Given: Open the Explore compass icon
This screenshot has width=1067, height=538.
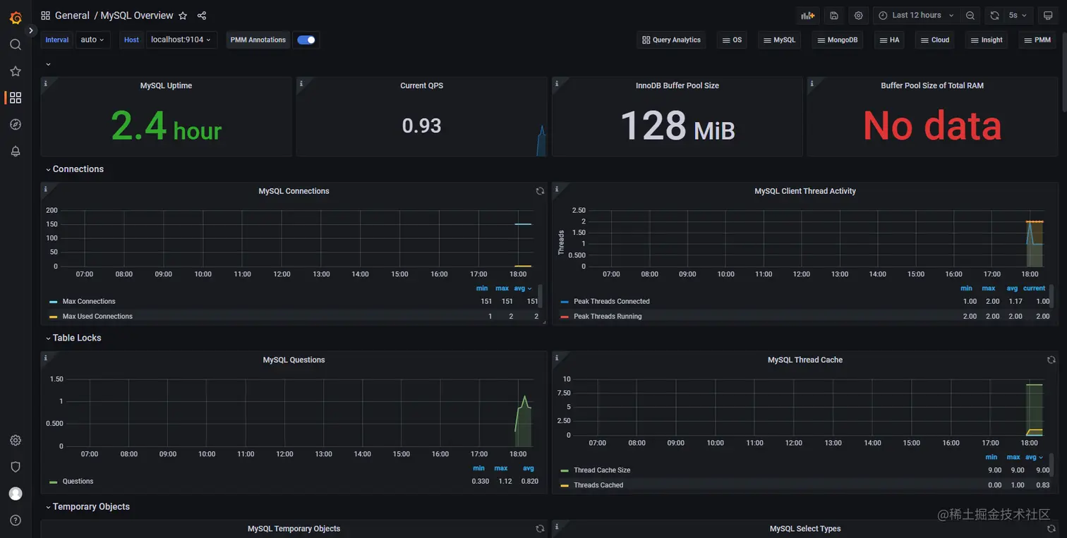Looking at the screenshot, I should click(x=16, y=124).
